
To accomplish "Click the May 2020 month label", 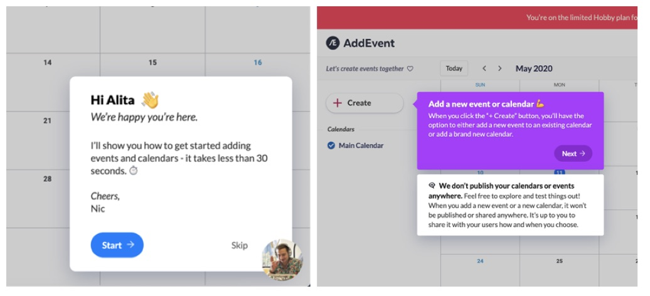I will pos(534,68).
